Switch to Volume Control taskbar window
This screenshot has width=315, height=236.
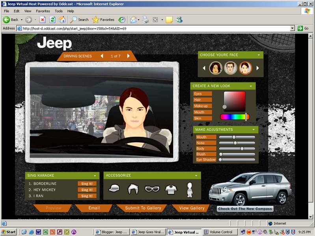220,232
